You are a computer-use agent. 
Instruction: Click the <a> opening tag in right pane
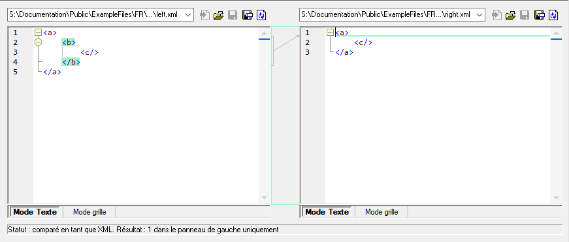[x=342, y=33]
